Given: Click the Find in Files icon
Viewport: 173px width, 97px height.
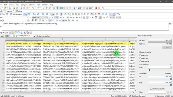Looking at the screenshot, I should (x=54, y=8).
